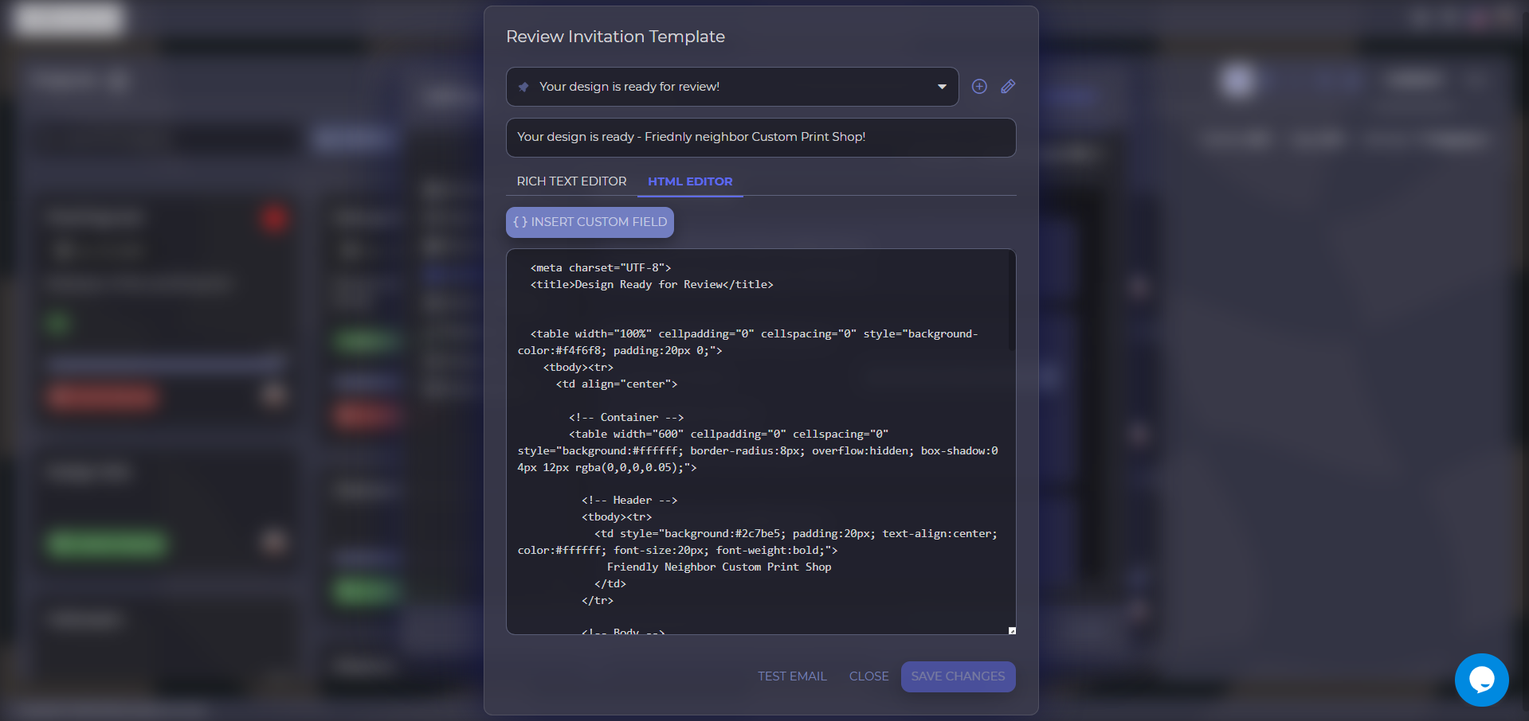The image size is (1529, 721).
Task: Open the support chat bubble
Action: [x=1480, y=680]
